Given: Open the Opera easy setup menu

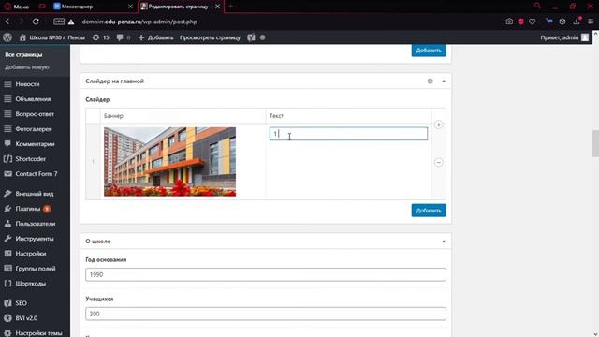Looking at the screenshot, I should pyautogui.click(x=591, y=22).
